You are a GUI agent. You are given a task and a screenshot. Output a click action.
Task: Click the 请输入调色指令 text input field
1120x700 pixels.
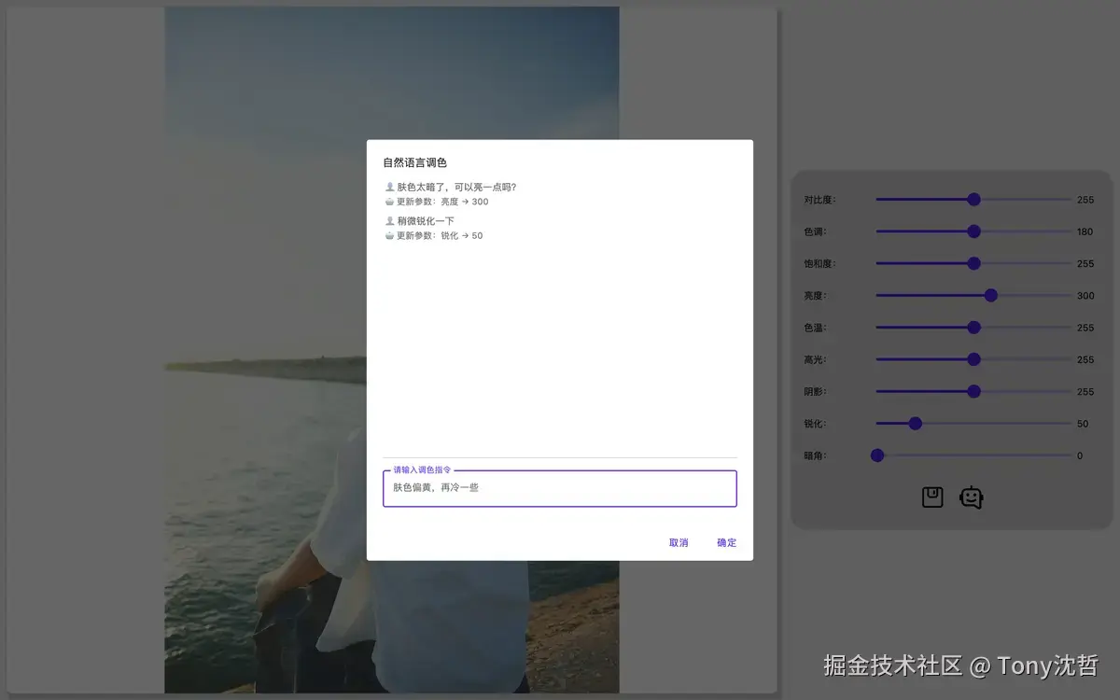[560, 487]
